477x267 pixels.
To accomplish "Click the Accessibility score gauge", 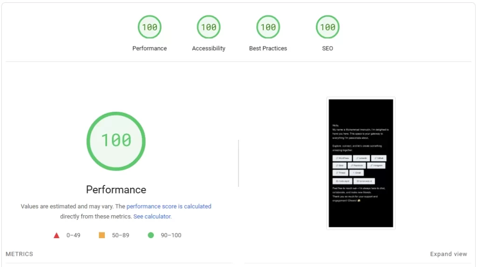I will pos(209,27).
